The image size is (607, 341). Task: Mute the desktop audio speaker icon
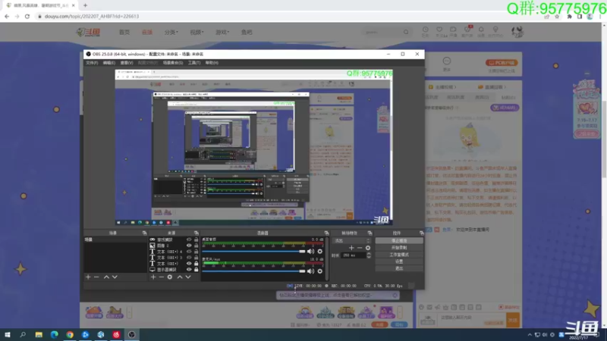click(x=311, y=252)
